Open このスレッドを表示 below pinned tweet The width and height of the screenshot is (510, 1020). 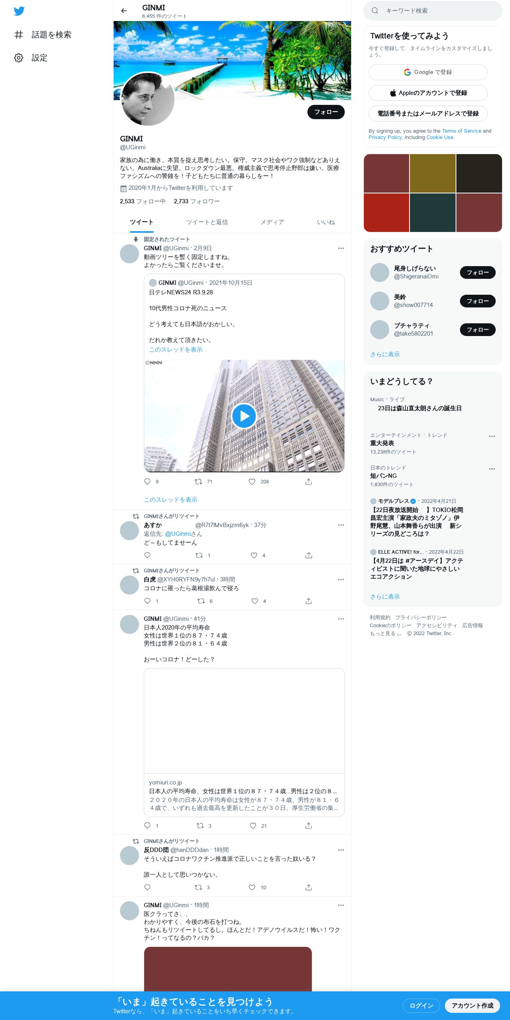pos(170,500)
